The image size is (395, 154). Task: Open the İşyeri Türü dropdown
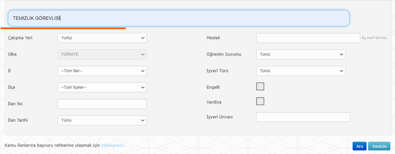[x=301, y=71]
